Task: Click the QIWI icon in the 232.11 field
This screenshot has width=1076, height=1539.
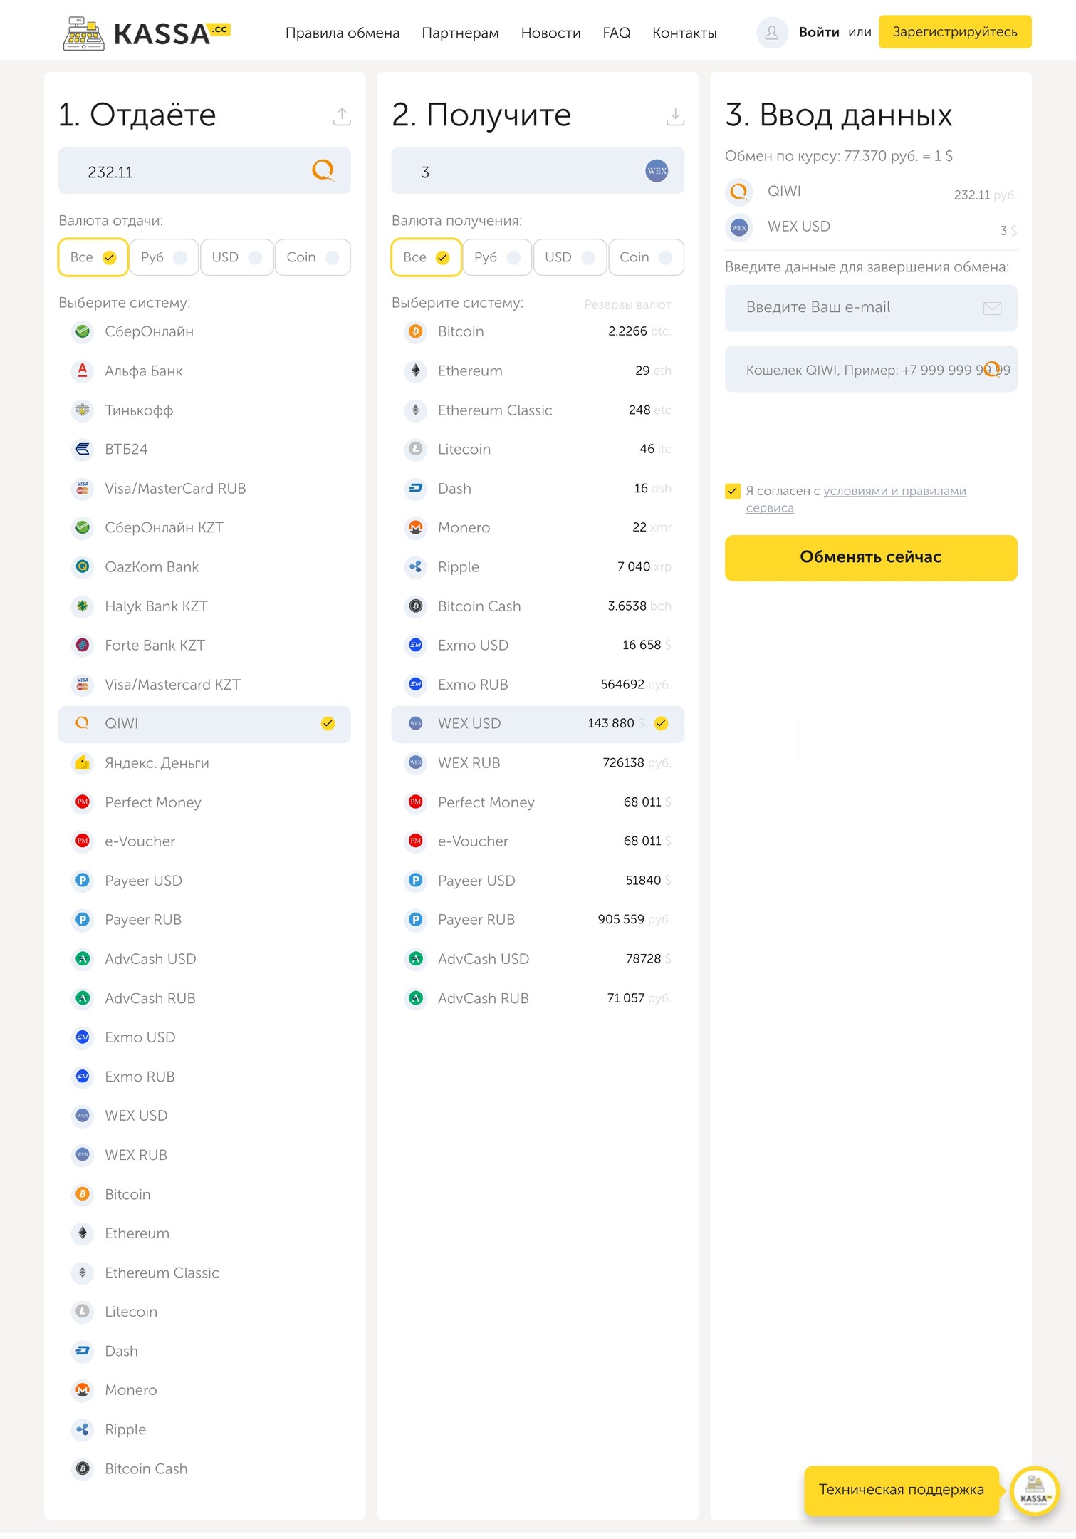Action: pyautogui.click(x=323, y=170)
